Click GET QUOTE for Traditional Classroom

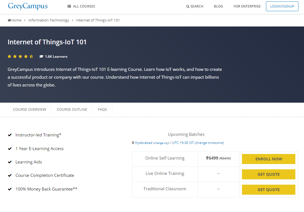point(269,190)
